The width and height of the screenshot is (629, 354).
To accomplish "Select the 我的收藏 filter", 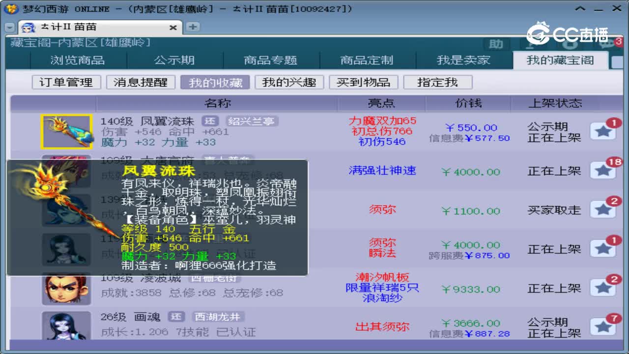I will [x=215, y=82].
